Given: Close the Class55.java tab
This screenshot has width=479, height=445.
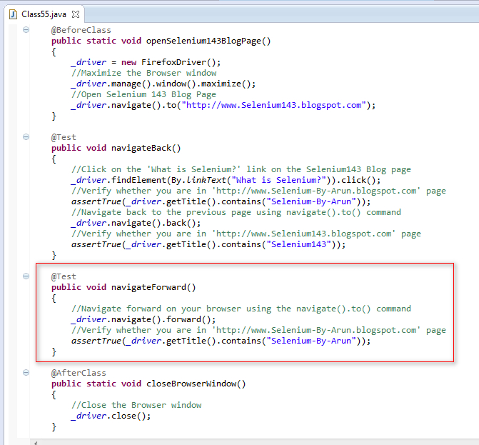Looking at the screenshot, I should tap(76, 14).
